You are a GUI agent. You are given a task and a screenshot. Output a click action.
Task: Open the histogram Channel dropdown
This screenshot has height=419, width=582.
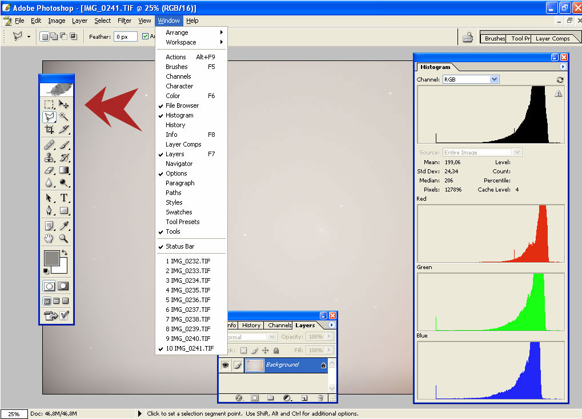[x=494, y=80]
